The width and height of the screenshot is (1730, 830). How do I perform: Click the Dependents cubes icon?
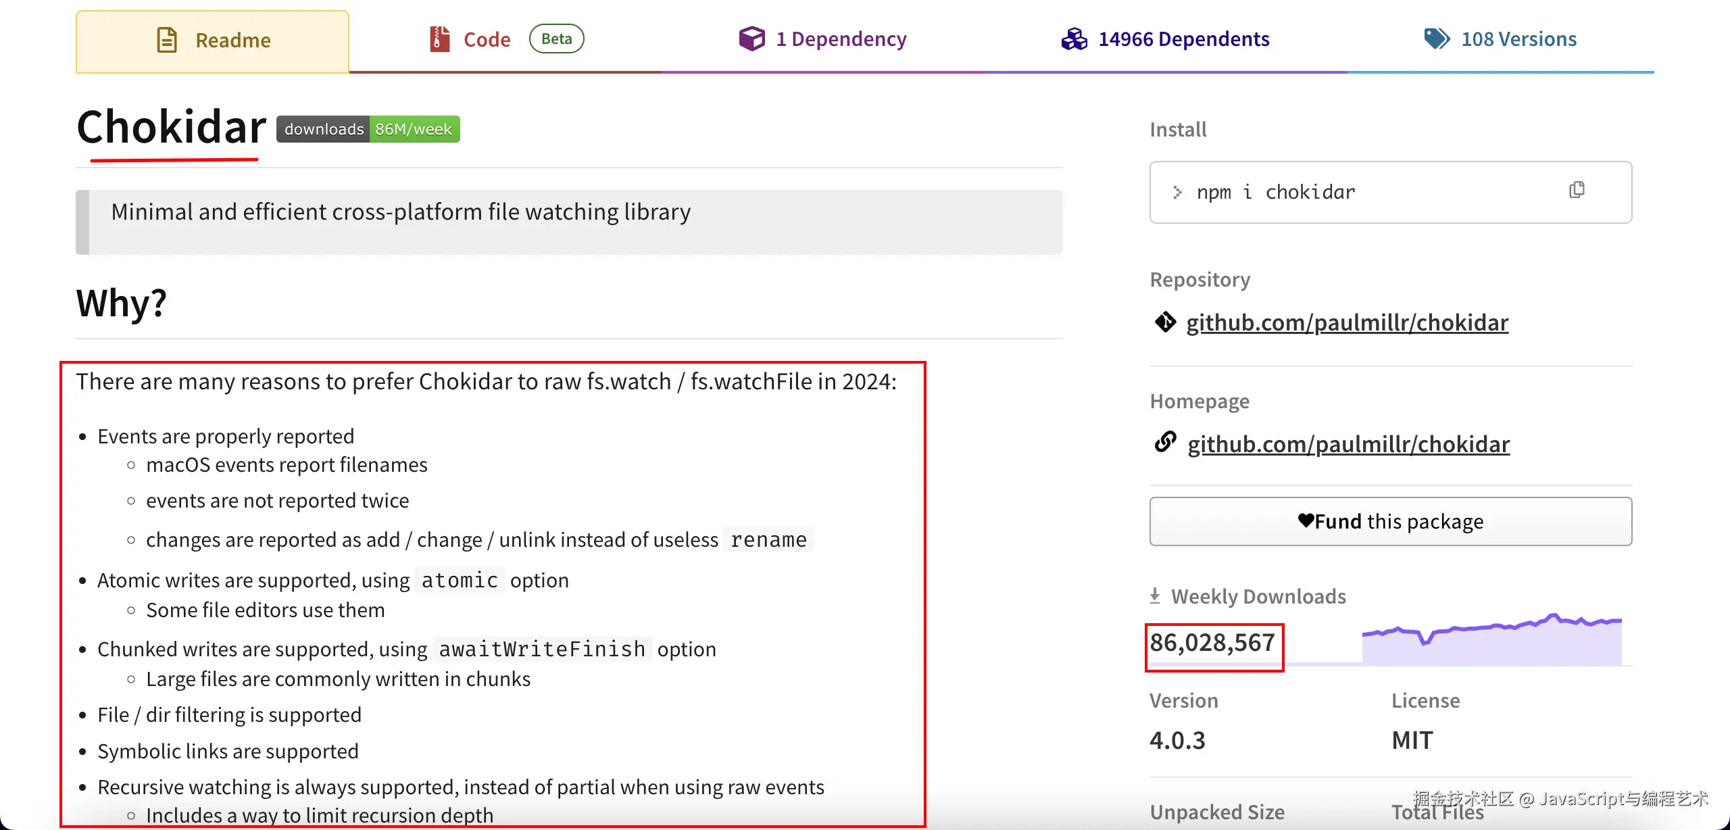1074,39
